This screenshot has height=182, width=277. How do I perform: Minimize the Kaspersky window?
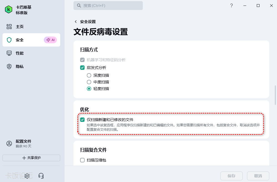click(245, 6)
